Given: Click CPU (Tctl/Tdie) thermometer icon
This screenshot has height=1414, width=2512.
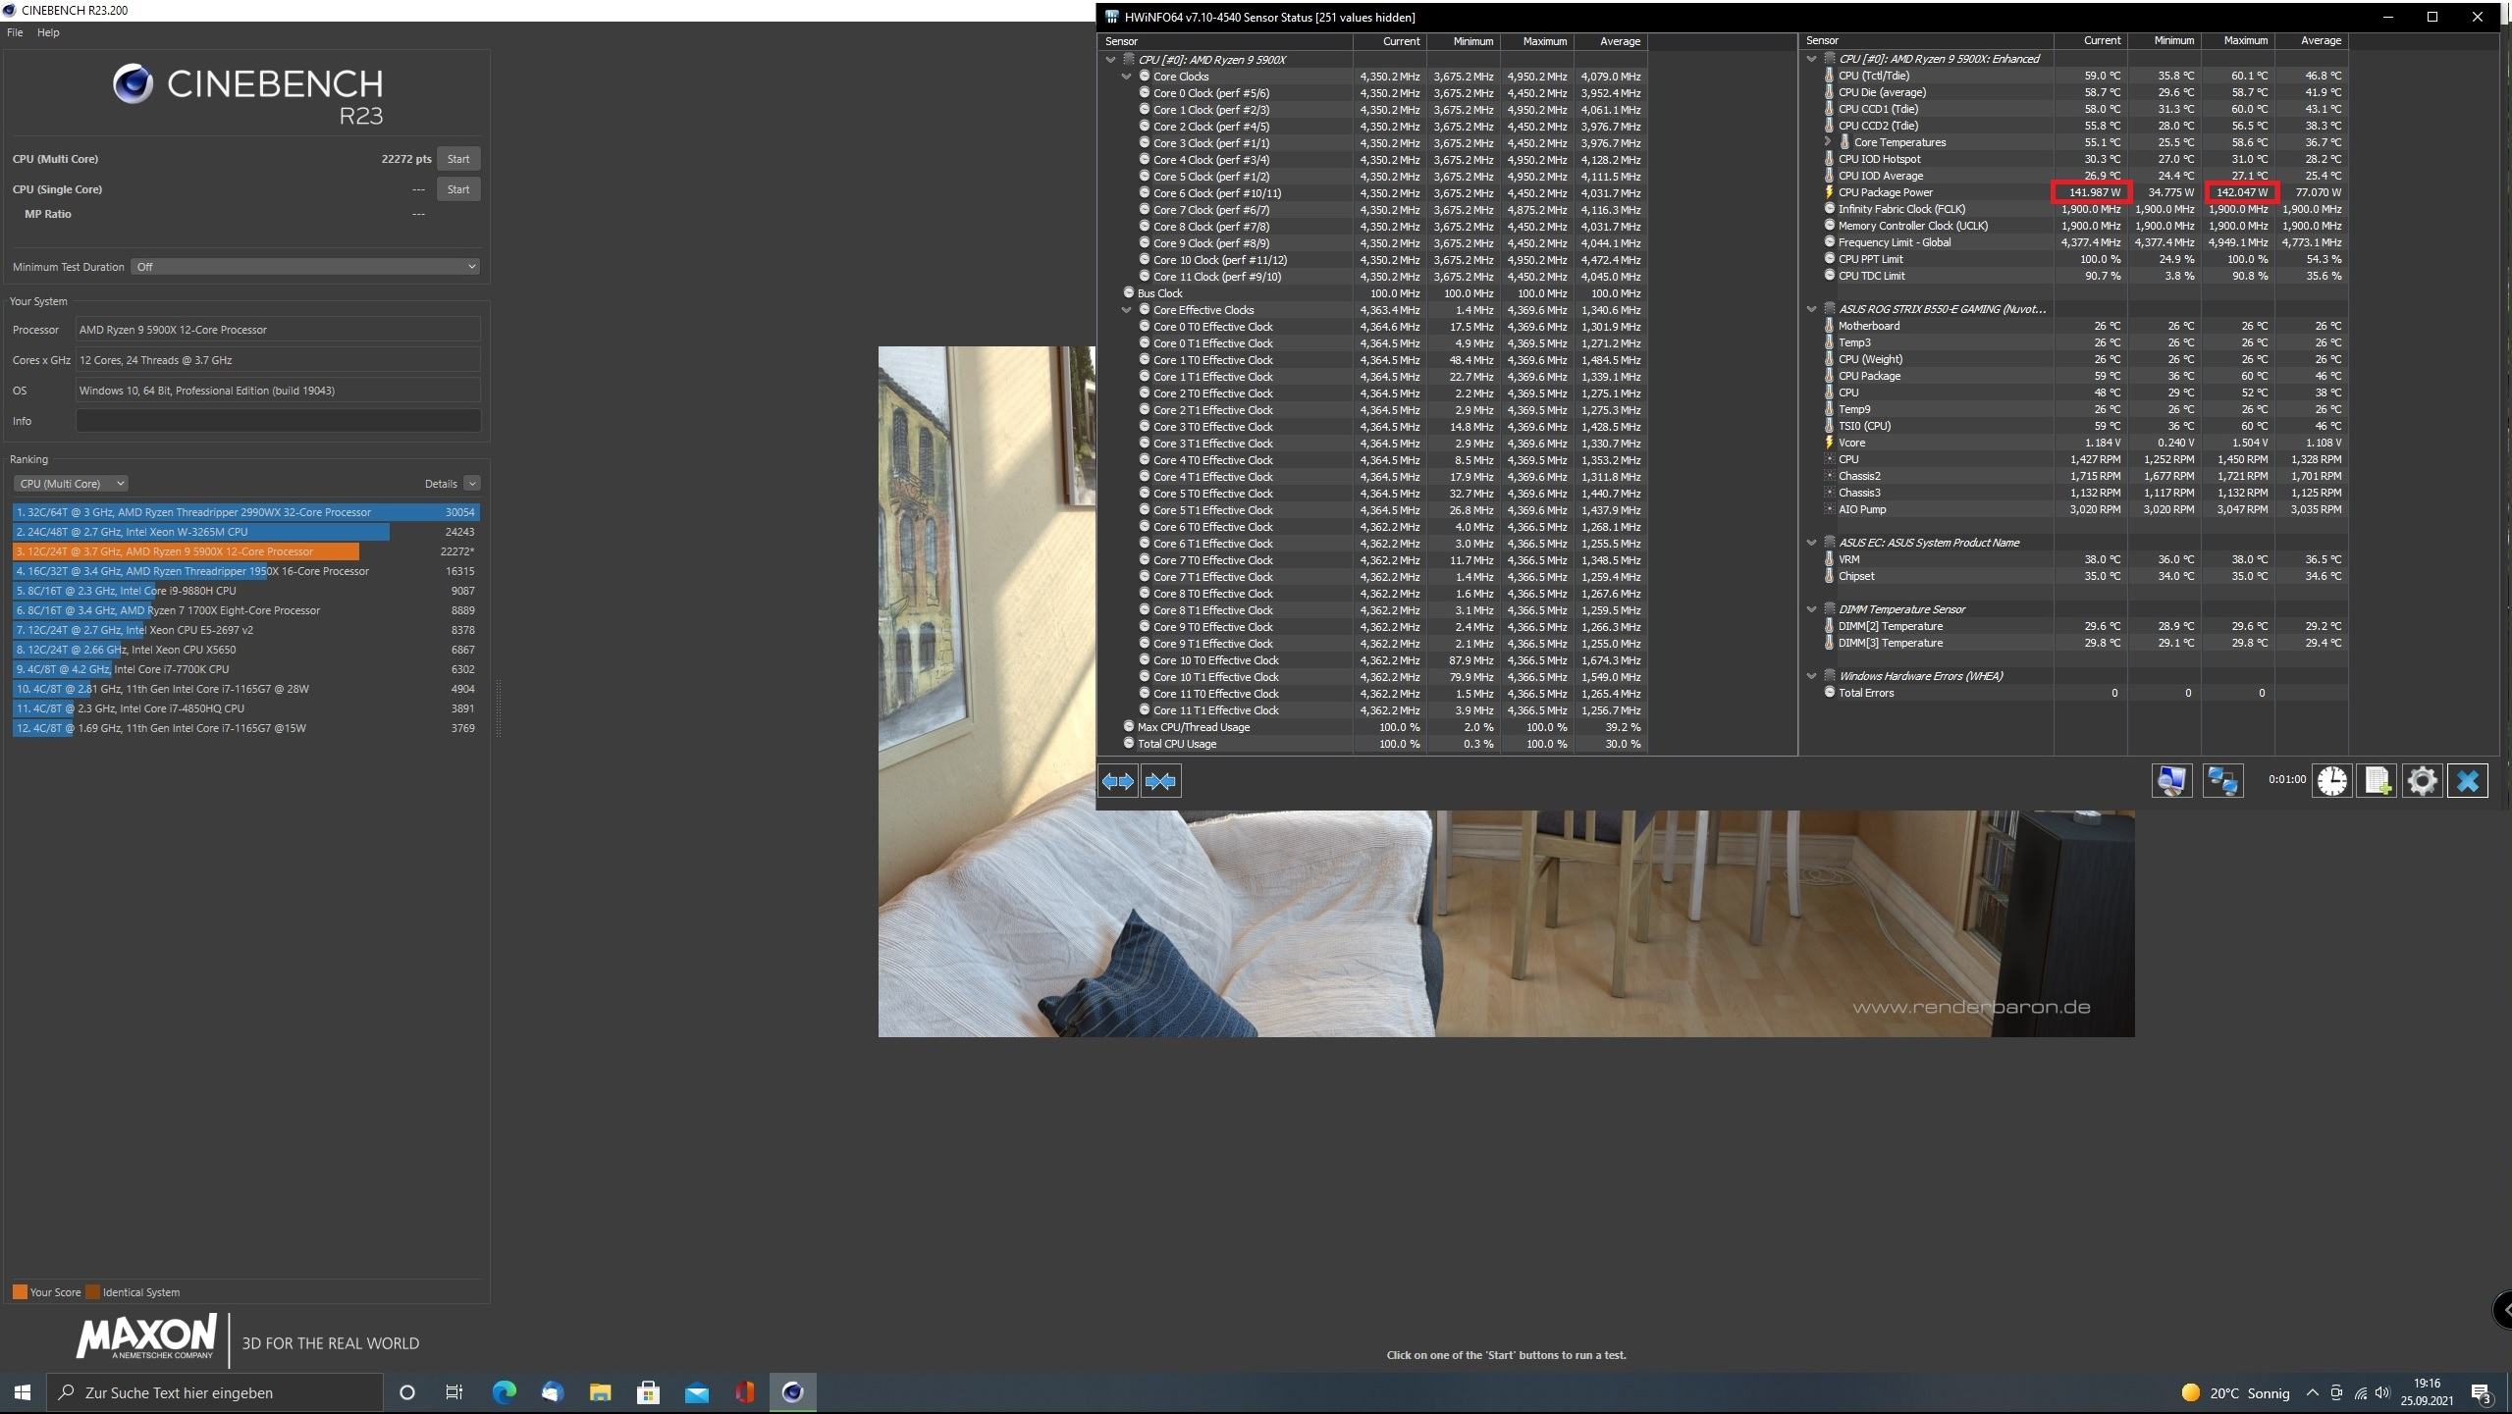Looking at the screenshot, I should point(1829,76).
